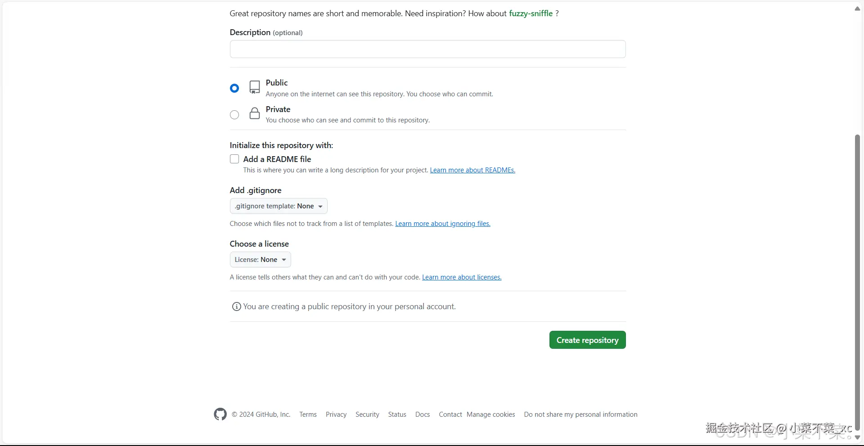Open the .gitignore template dropdown
The image size is (864, 446).
click(x=279, y=206)
